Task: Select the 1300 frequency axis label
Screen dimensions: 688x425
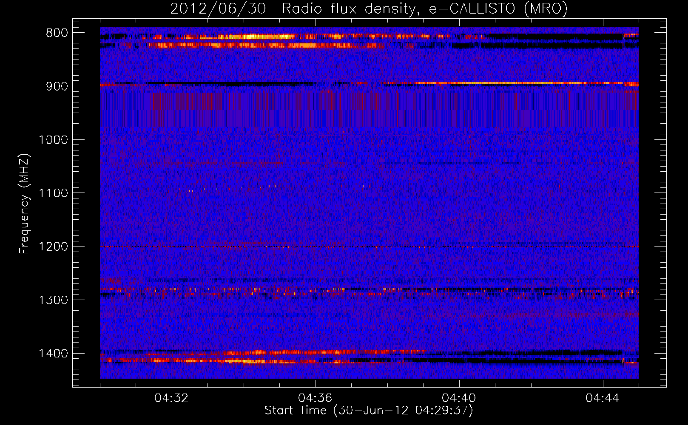Action: click(53, 300)
